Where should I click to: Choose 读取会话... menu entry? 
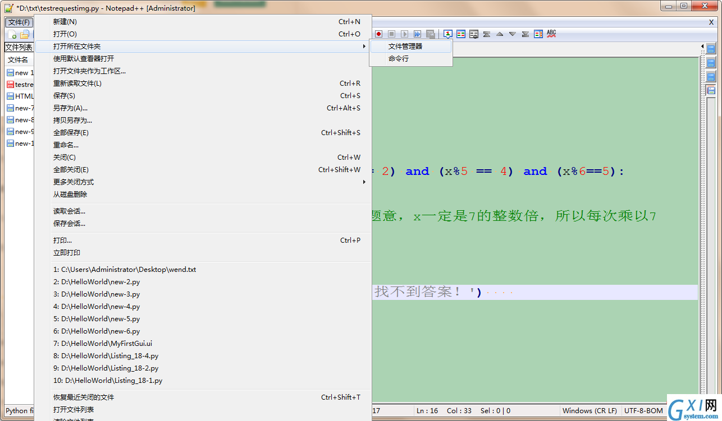coord(203,211)
